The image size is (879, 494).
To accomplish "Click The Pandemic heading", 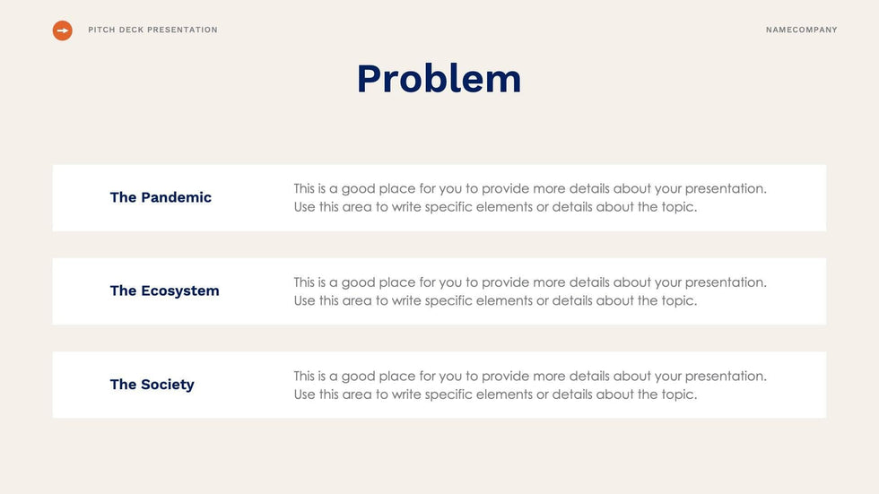I will click(161, 197).
